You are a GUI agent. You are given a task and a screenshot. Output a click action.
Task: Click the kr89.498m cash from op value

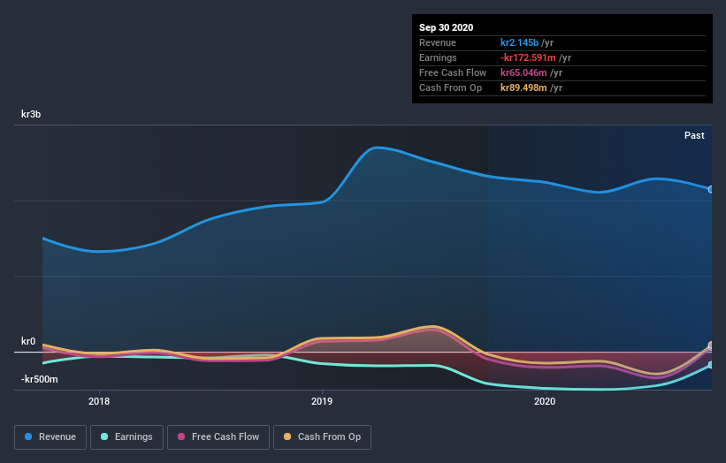[523, 87]
